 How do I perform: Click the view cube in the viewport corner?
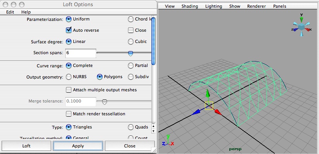[x=302, y=27]
